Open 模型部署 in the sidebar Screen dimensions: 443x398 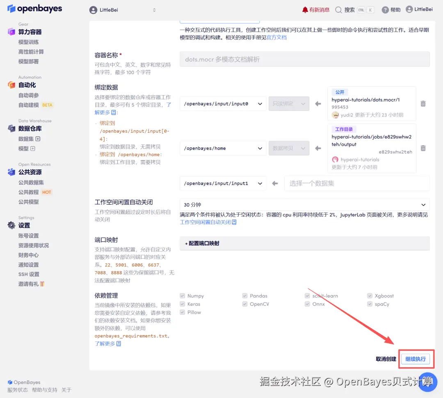pos(28,61)
